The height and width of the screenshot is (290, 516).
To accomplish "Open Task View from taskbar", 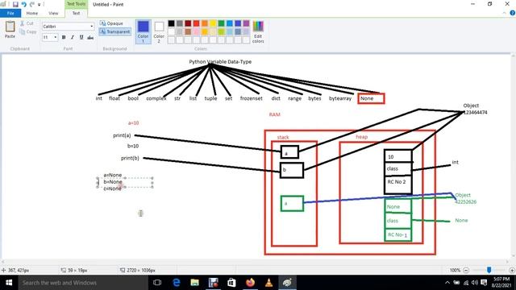I will (x=157, y=283).
